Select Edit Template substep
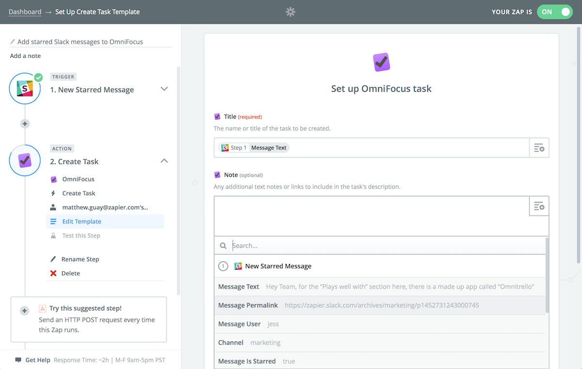 tap(105, 222)
